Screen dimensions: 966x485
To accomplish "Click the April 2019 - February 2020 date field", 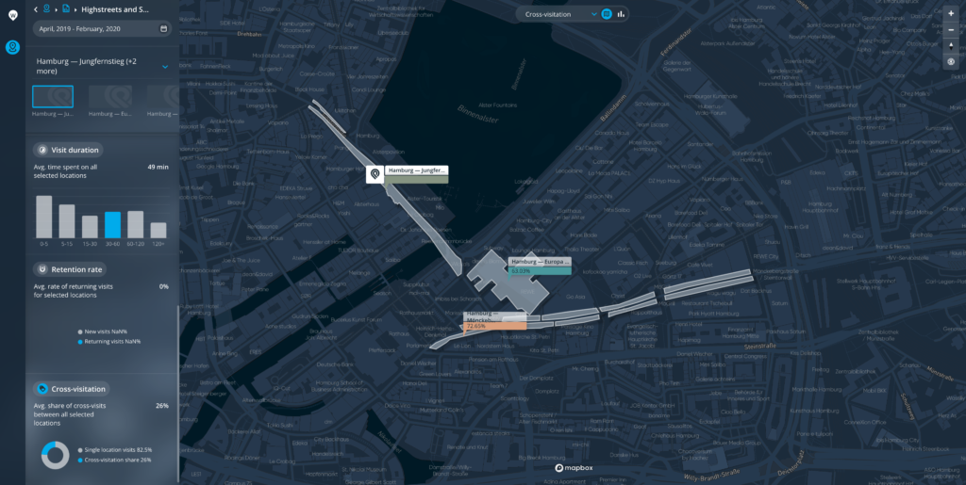I will click(x=102, y=29).
